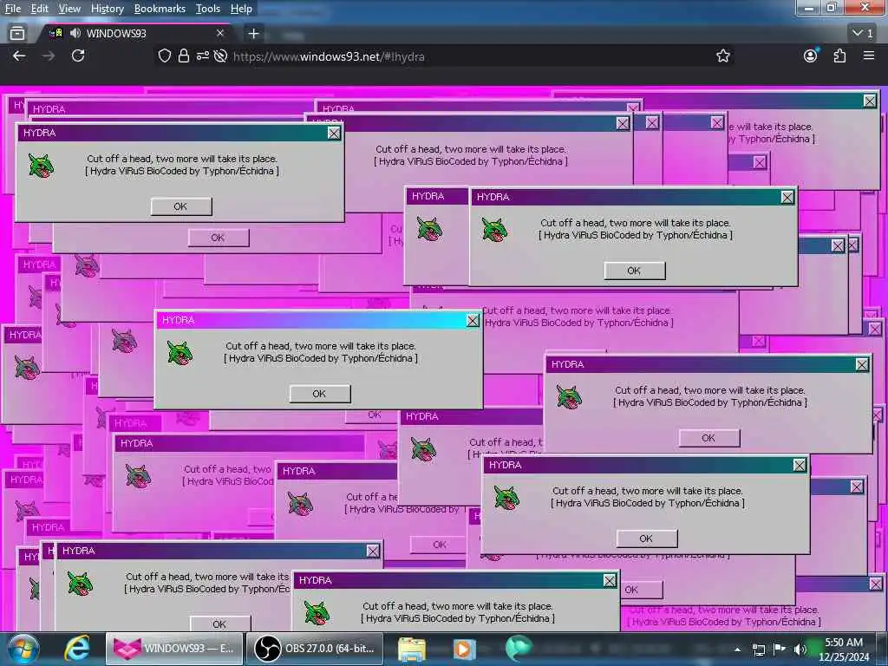Open the Edit menu
Screen dimensions: 888x666
click(x=40, y=9)
